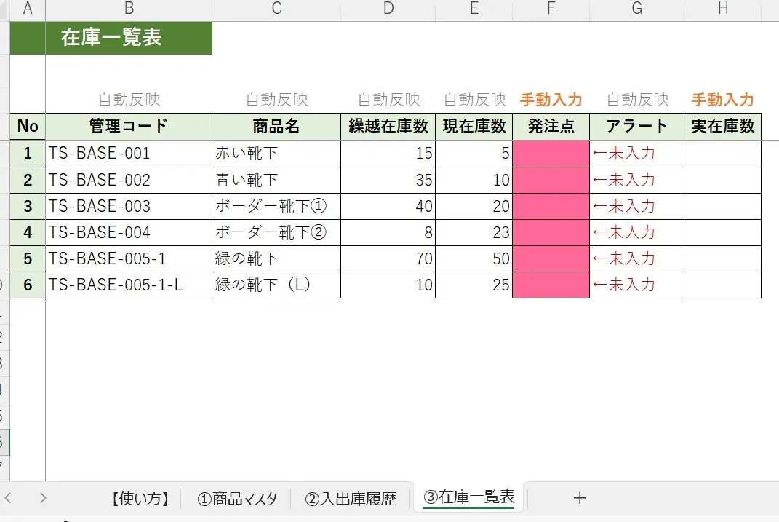Select column H header
Viewport: 779px width, 522px height.
click(723, 9)
